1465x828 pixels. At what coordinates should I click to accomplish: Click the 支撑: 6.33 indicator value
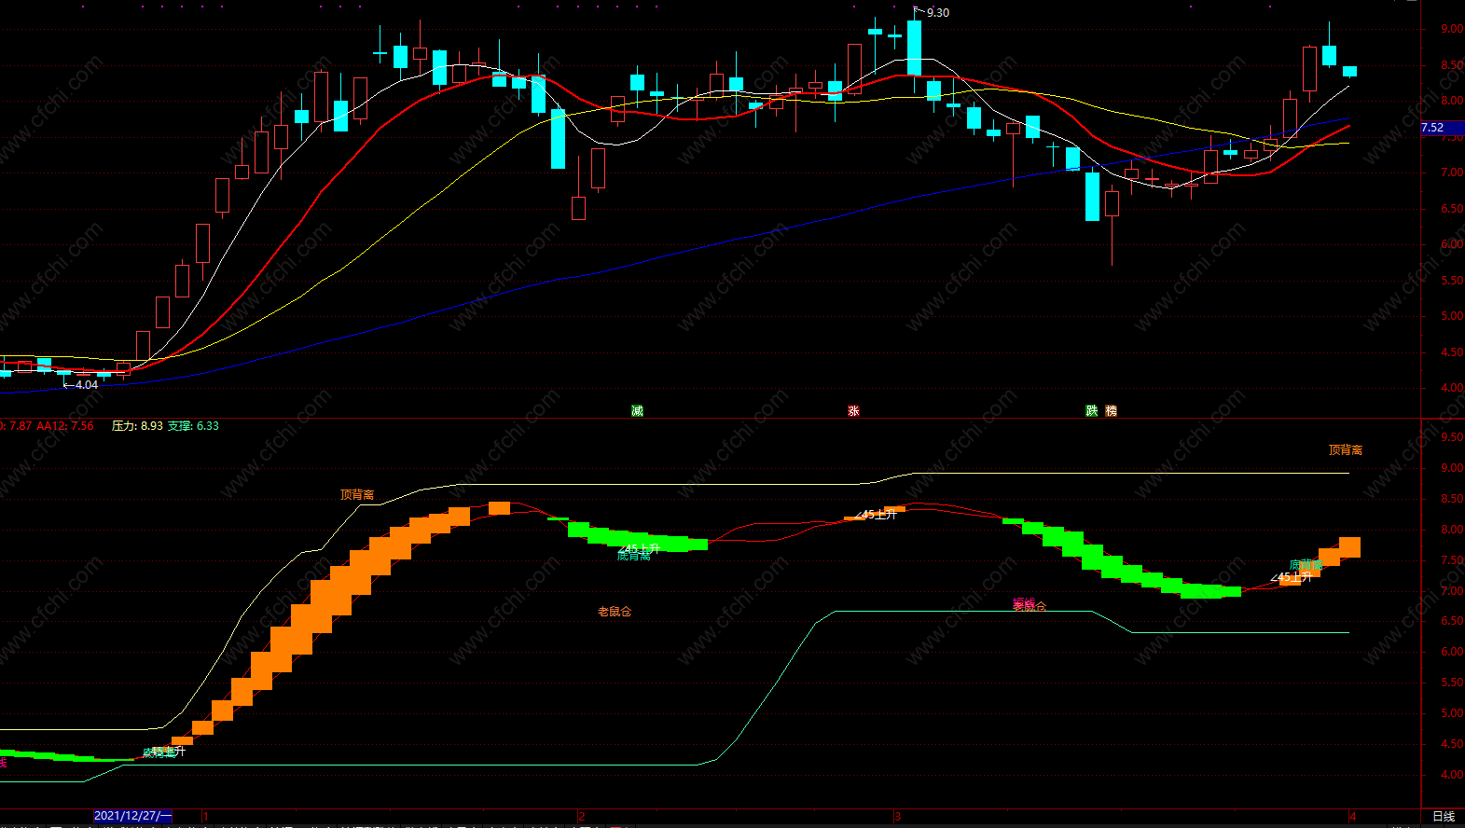193,426
